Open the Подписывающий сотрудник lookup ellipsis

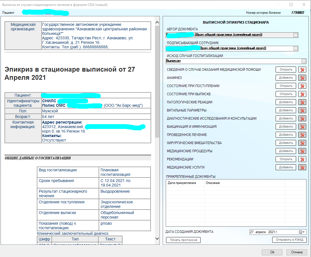(296, 49)
